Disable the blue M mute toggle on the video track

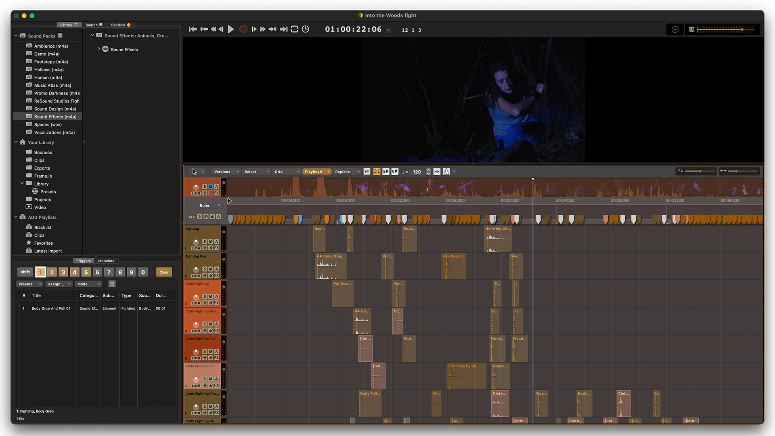point(211,187)
